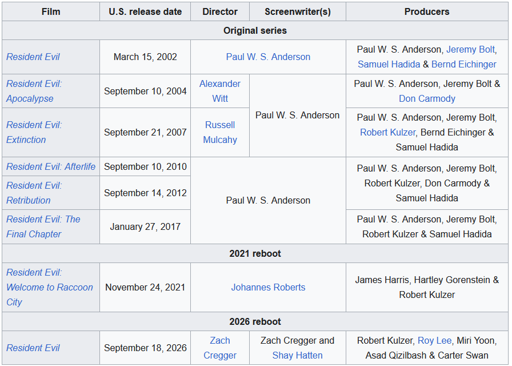Open the Shay Hatten screenwriter link

point(298,356)
